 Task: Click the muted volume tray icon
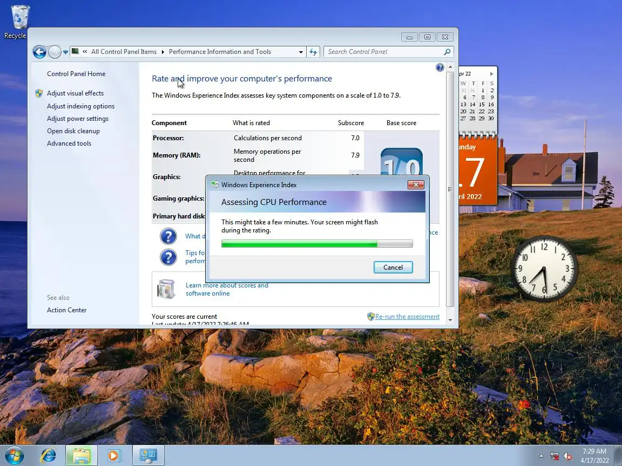pyautogui.click(x=567, y=456)
